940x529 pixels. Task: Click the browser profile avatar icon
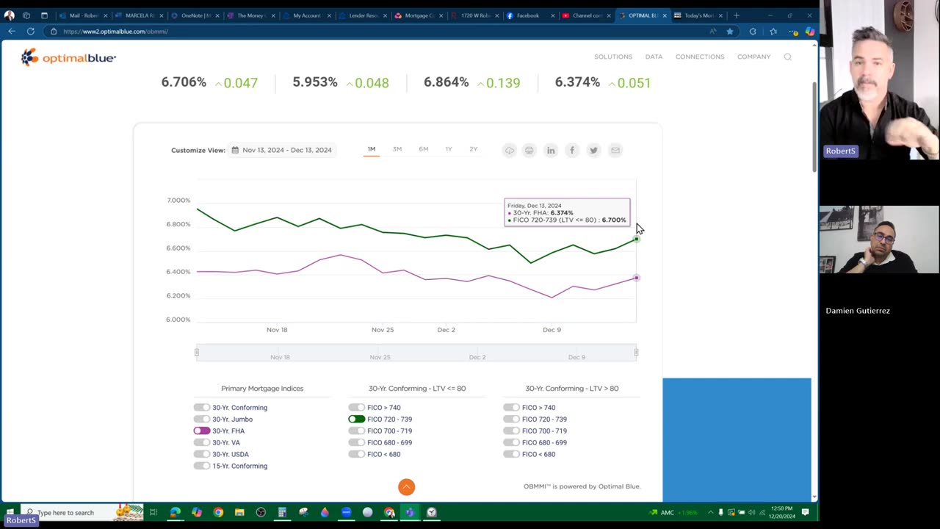point(9,15)
